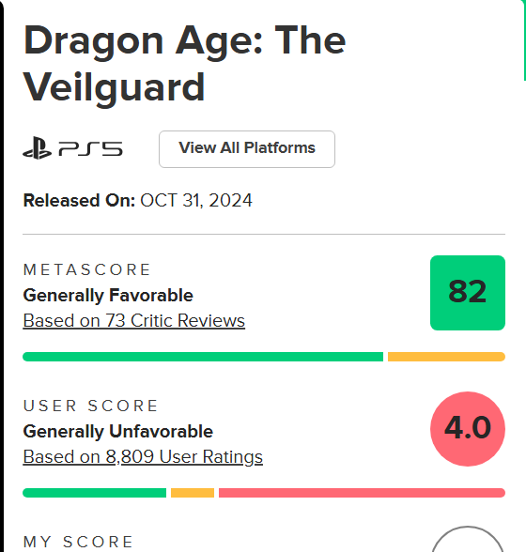
Task: Click green positive segment of user score bar
Action: tap(95, 493)
